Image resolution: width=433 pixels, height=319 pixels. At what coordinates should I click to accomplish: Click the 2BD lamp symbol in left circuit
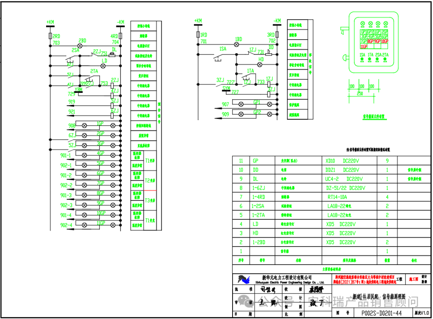click(80, 46)
